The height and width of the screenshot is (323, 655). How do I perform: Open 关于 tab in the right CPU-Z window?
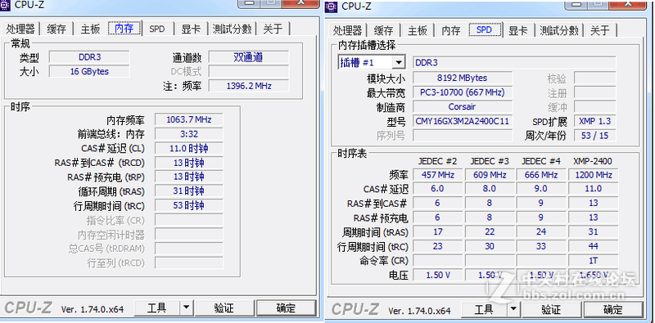[x=600, y=30]
